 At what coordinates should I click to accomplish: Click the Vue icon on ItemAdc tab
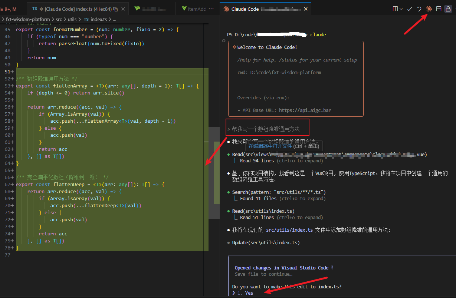[x=184, y=9]
